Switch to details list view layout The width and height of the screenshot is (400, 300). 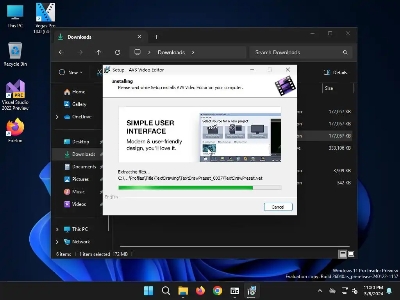pos(343,254)
